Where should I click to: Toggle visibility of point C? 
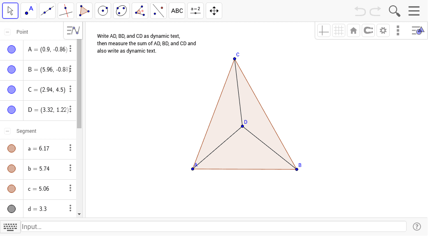pyautogui.click(x=12, y=90)
